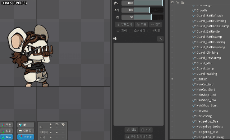Click the 강도 value field showing 100
Screen dimensions: 230x140
tap(128, 3)
